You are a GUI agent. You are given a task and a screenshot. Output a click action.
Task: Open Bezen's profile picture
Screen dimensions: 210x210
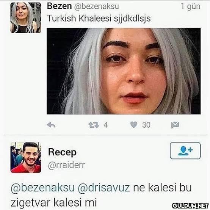(26, 18)
